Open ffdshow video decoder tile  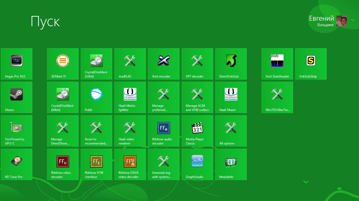(63, 164)
